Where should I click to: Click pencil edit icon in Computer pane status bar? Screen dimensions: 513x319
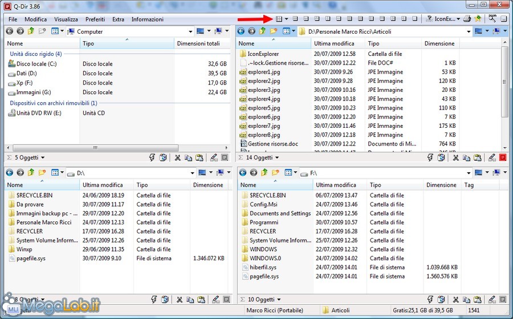pos(214,158)
